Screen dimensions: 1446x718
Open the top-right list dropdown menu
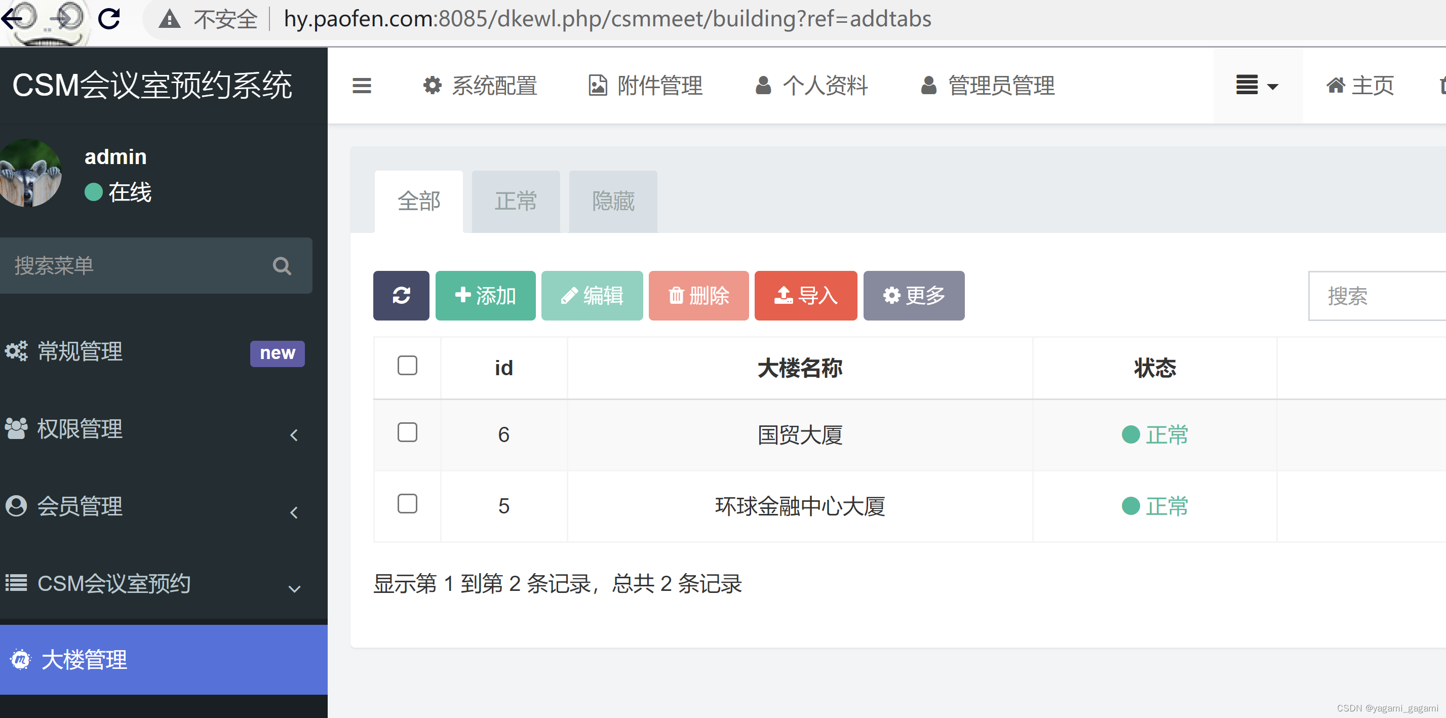coord(1257,86)
